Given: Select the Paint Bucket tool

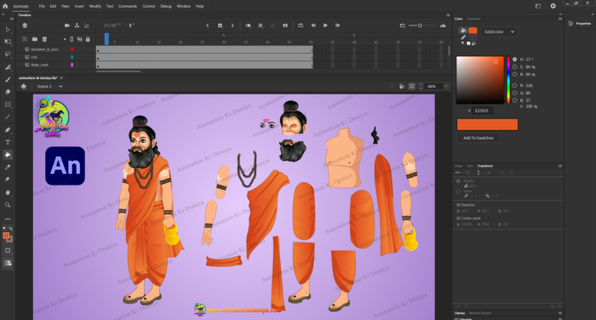Looking at the screenshot, I should point(8,155).
